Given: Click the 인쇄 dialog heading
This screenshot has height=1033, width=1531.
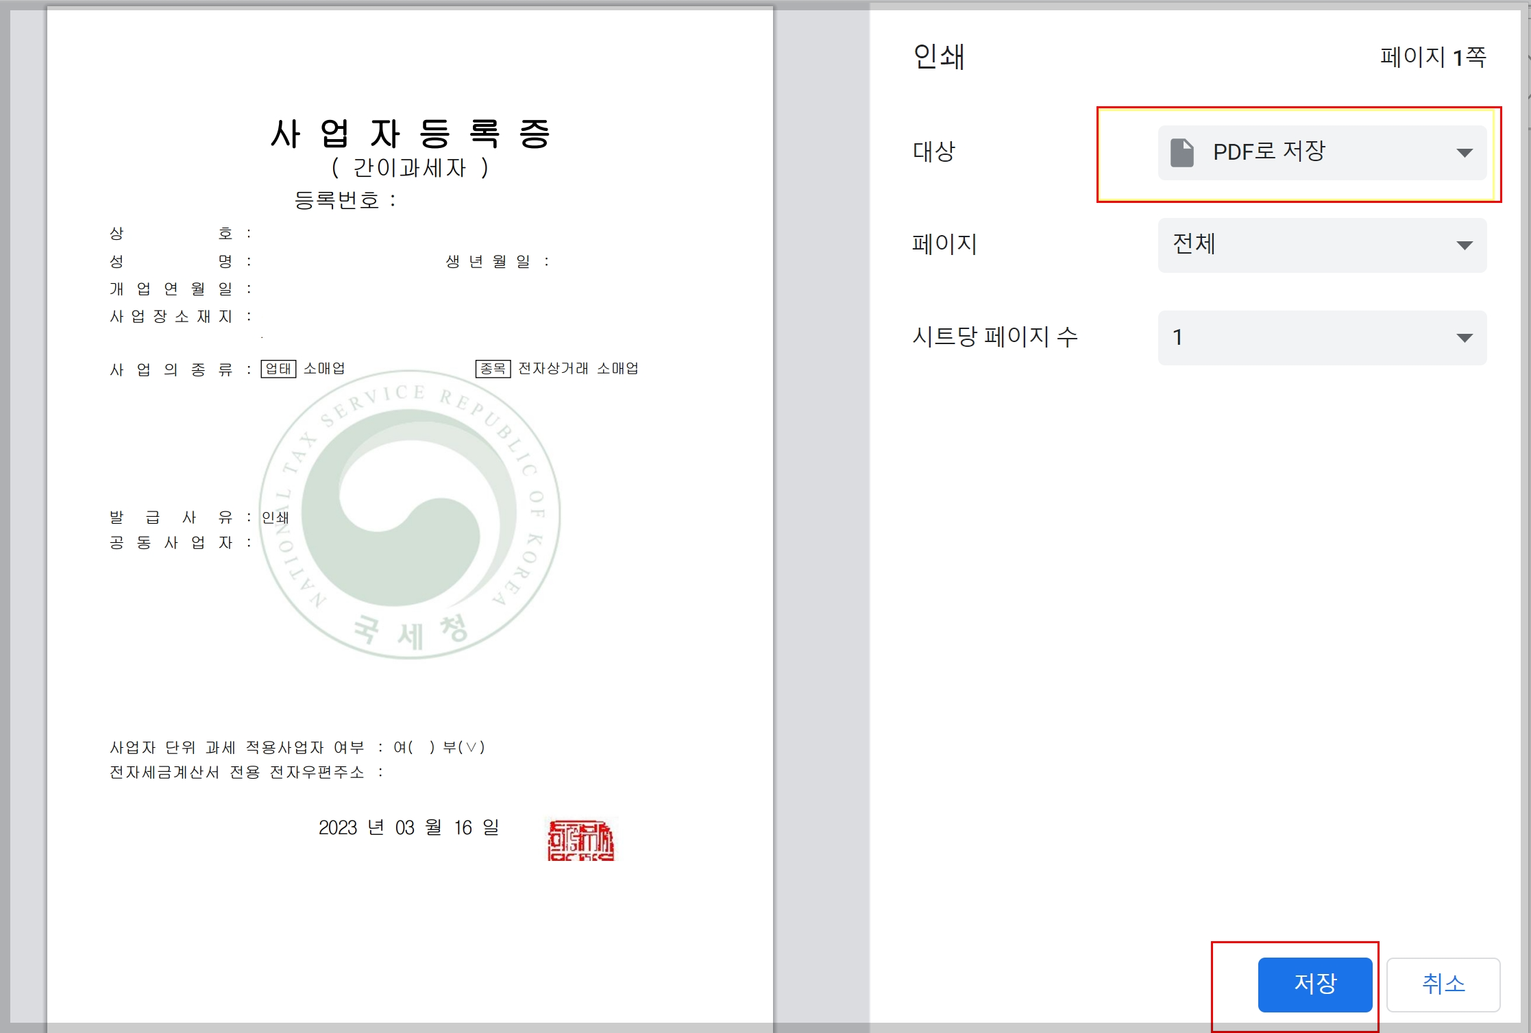Looking at the screenshot, I should point(938,56).
